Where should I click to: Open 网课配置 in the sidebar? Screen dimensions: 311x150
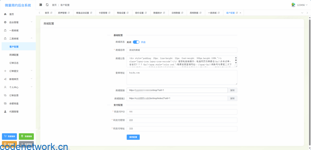[14, 55]
